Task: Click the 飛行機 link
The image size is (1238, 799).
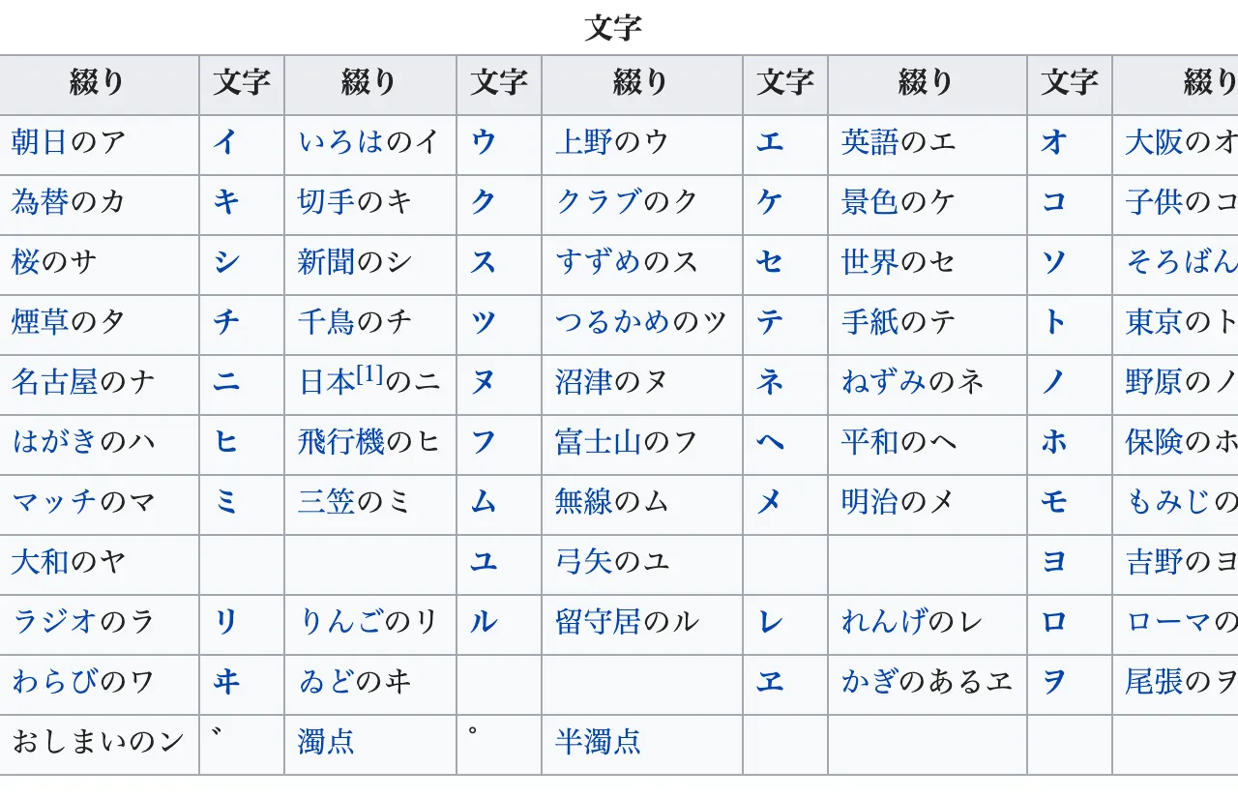Action: [341, 442]
